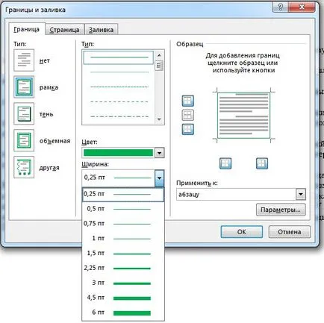Click the green color swatch bar

[x=118, y=153]
